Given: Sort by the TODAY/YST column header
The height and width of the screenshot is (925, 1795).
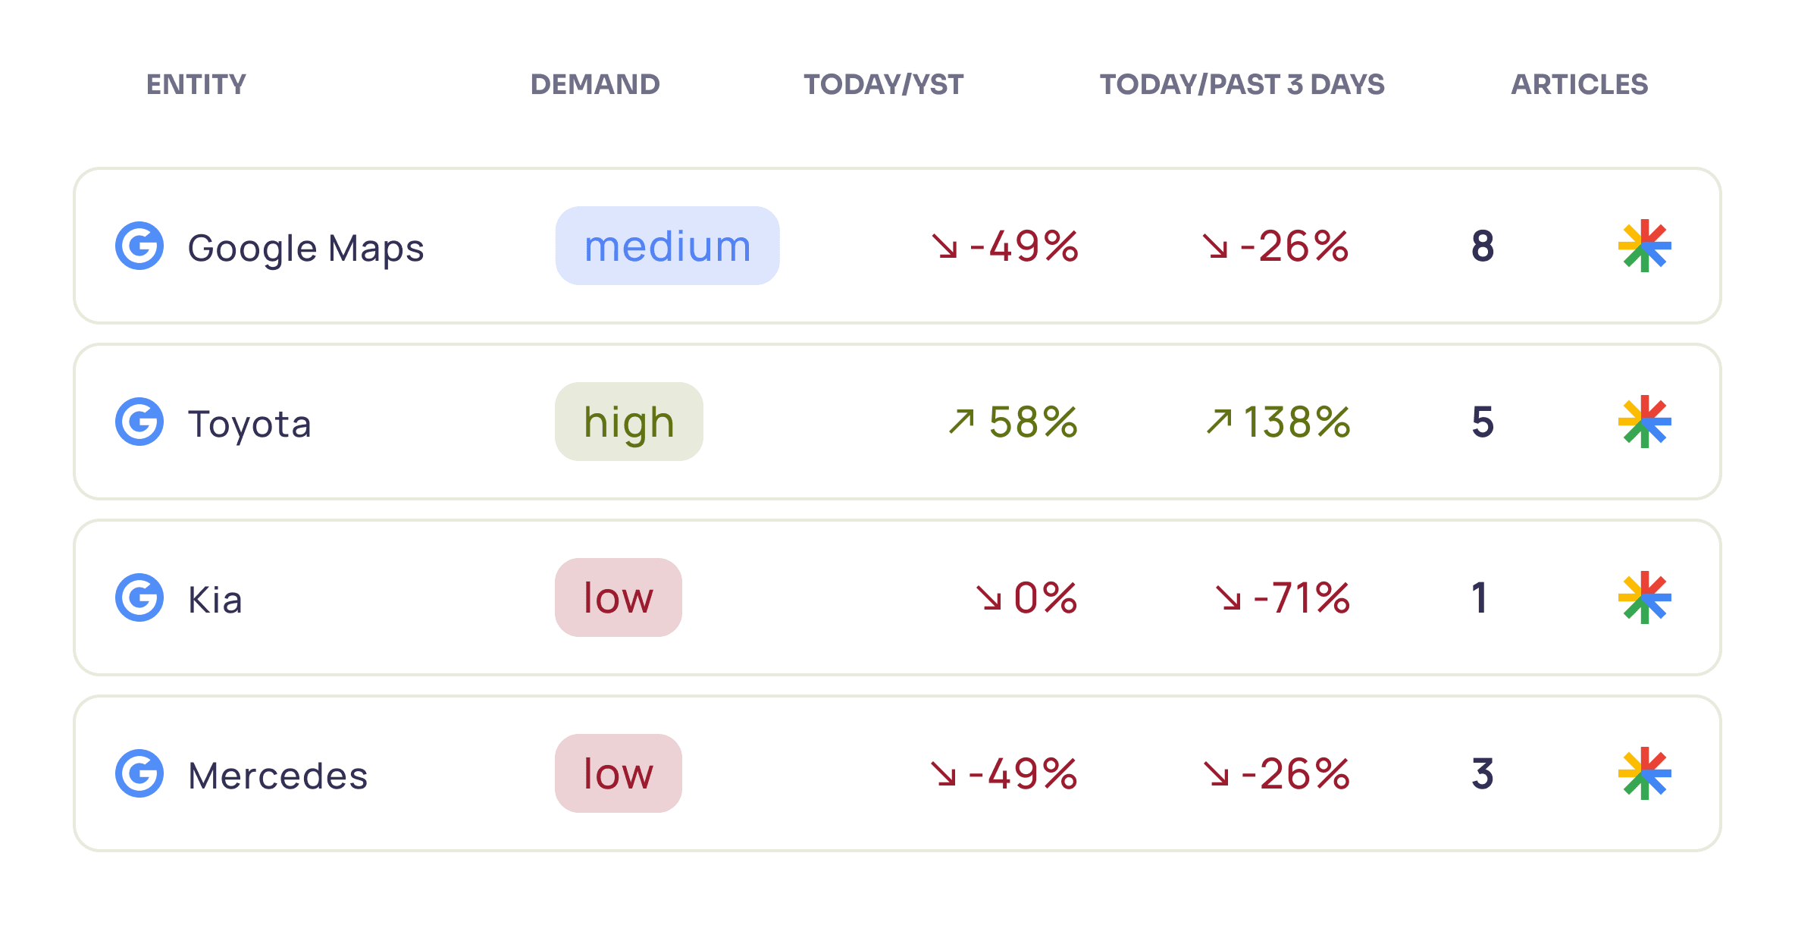Looking at the screenshot, I should point(884,84).
